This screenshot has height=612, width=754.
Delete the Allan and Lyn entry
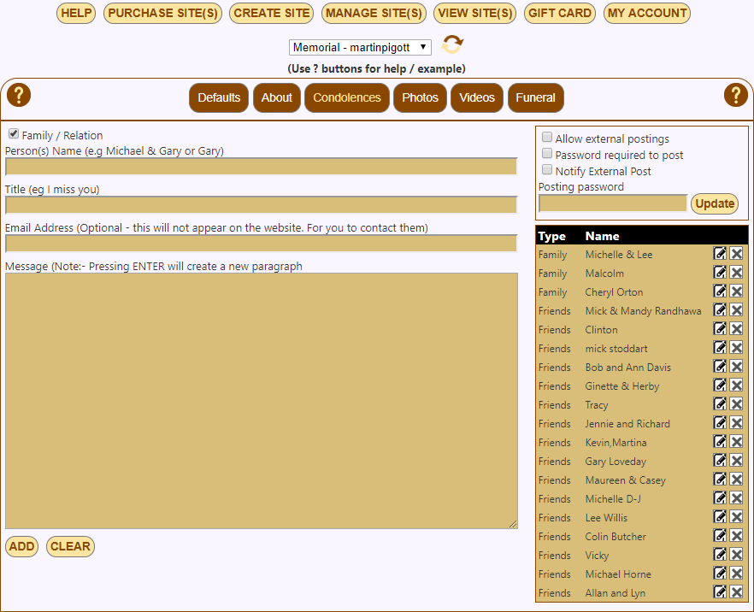click(x=736, y=593)
